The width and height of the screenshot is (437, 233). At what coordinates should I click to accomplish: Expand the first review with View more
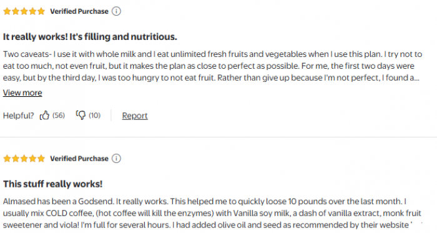click(22, 93)
